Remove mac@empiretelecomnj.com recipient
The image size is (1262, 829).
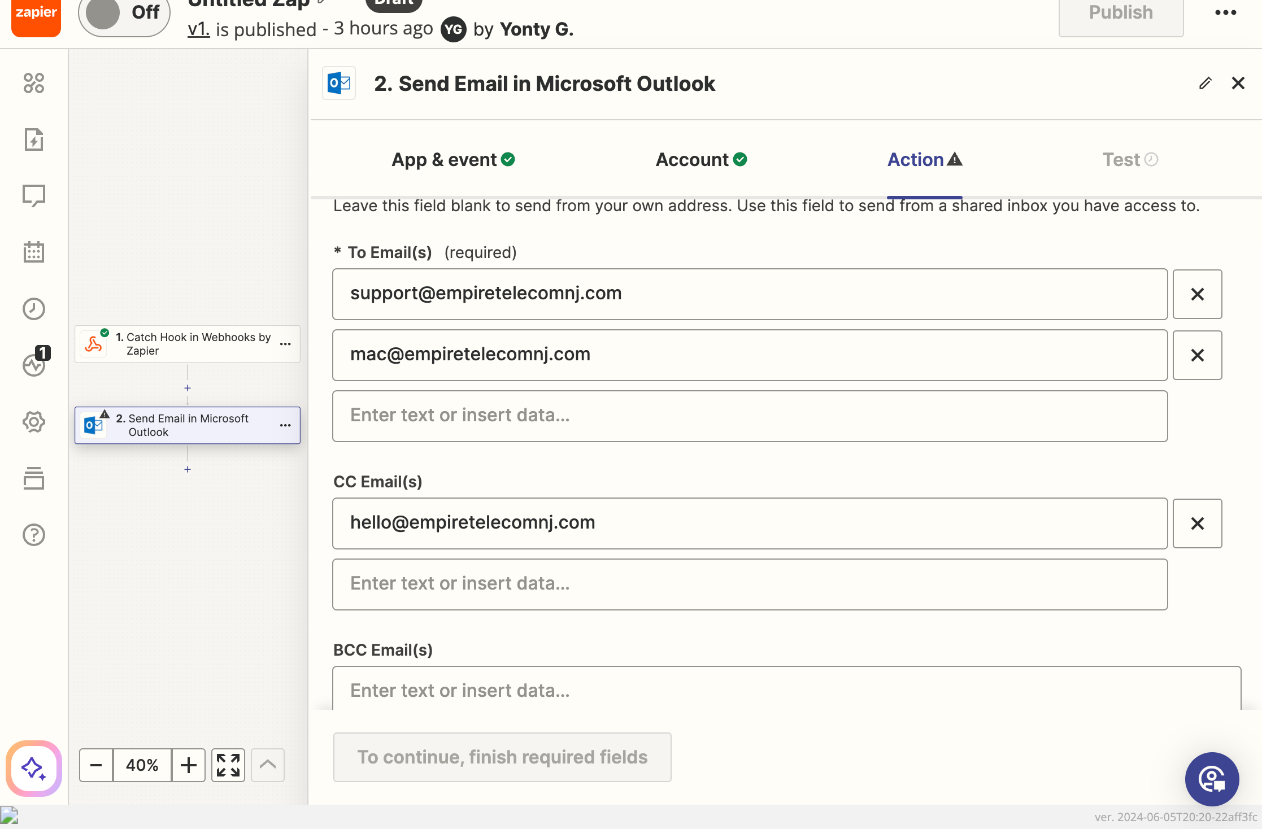[x=1197, y=355]
